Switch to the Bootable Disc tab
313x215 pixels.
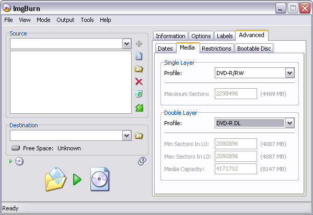point(254,49)
